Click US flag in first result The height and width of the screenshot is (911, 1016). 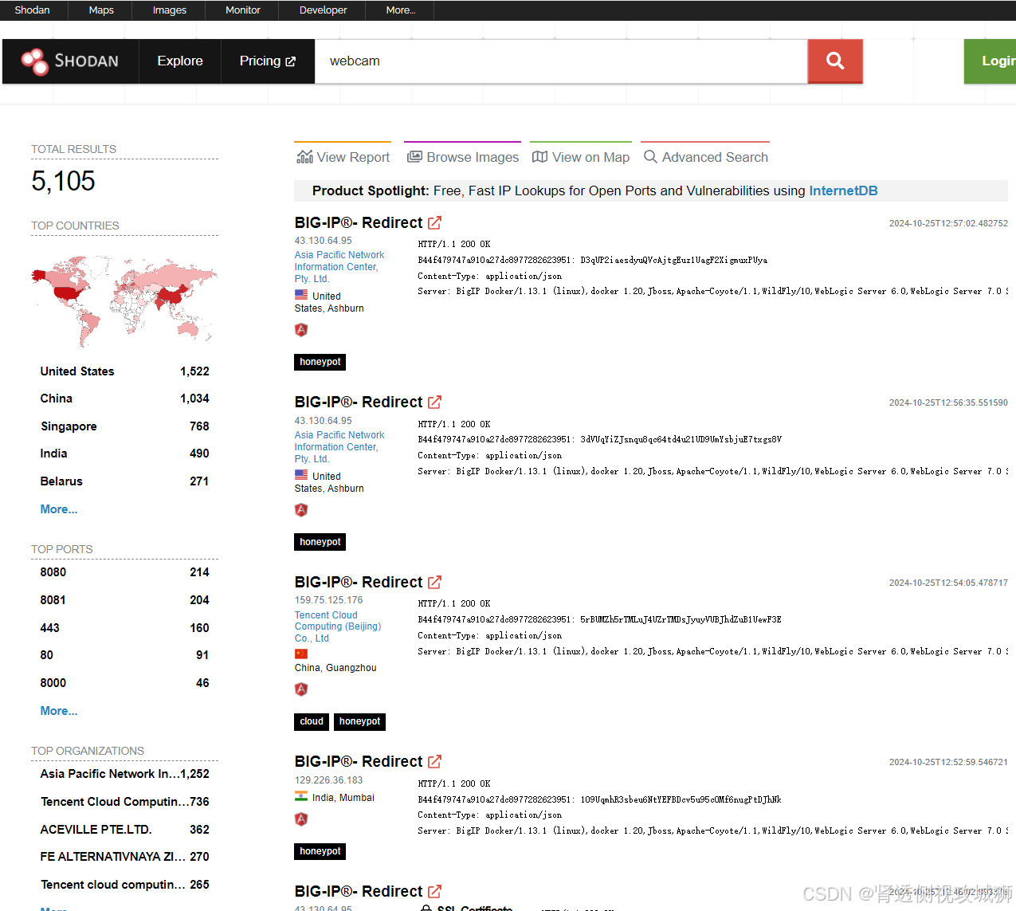(301, 295)
